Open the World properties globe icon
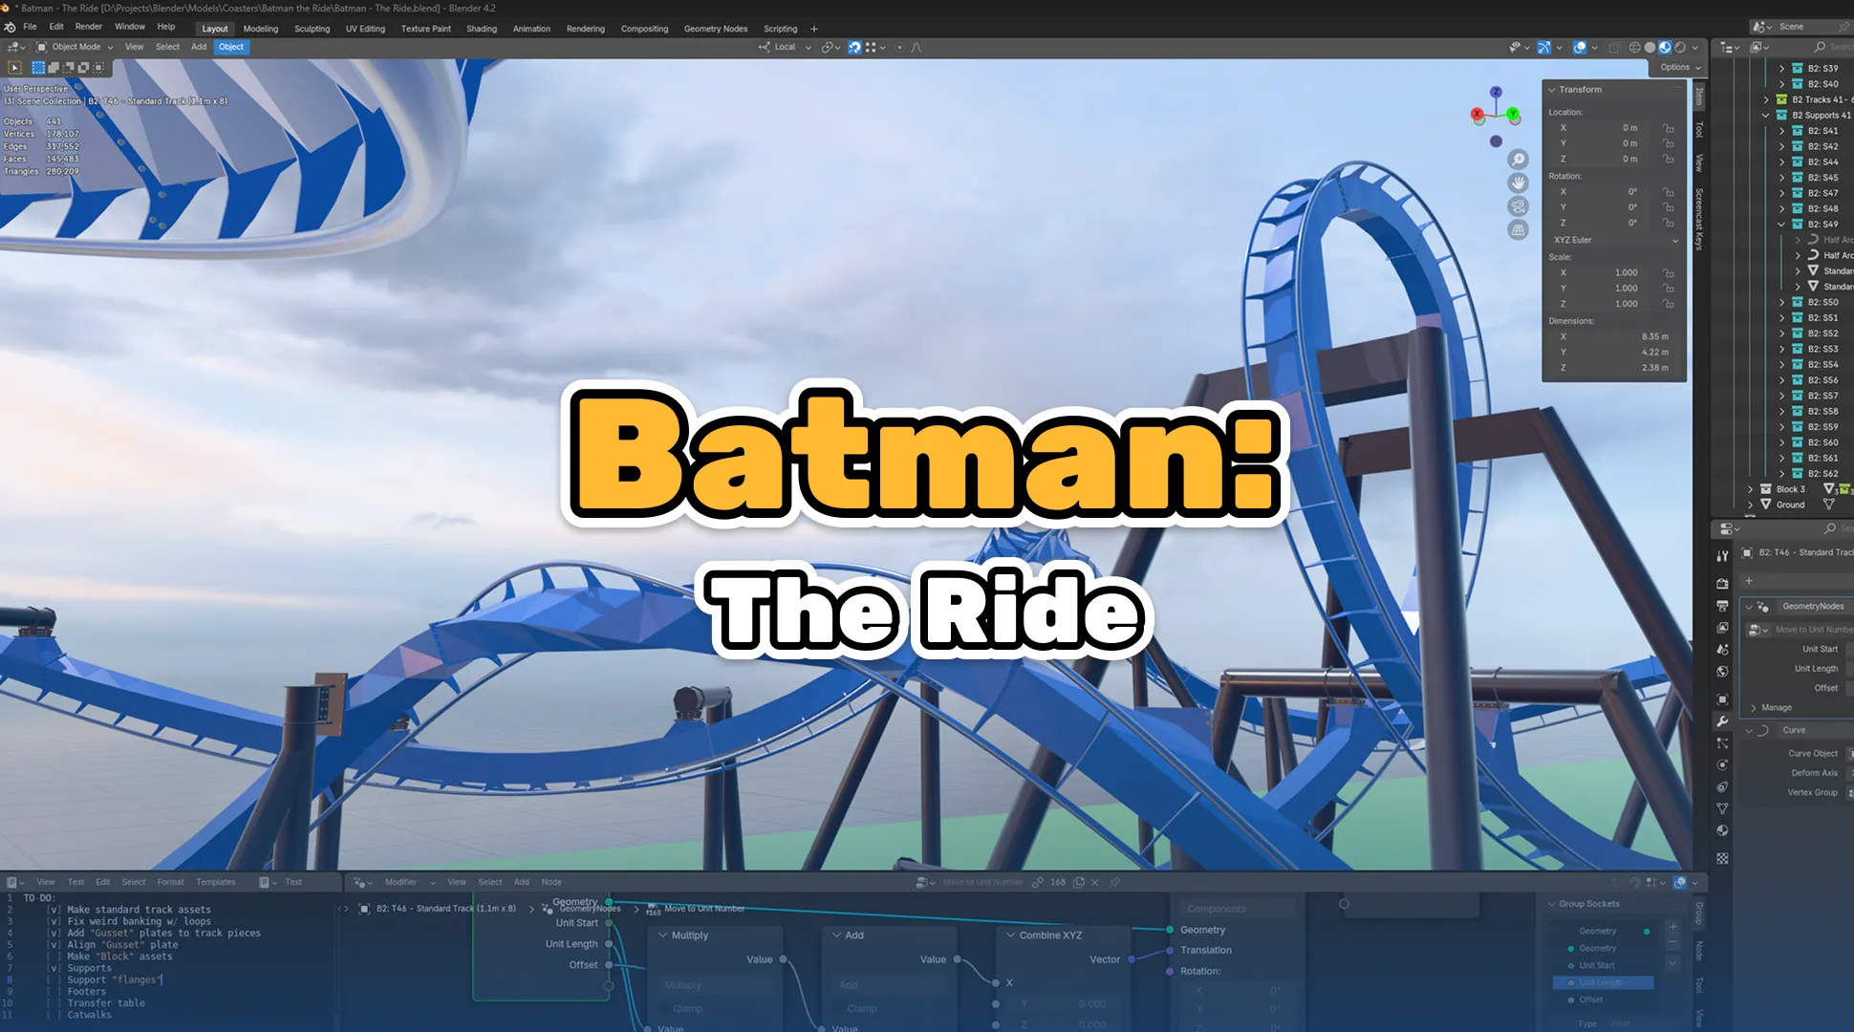 [x=1722, y=672]
